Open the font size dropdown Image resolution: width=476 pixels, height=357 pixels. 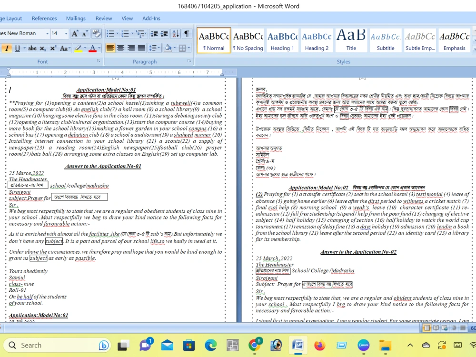coord(66,33)
